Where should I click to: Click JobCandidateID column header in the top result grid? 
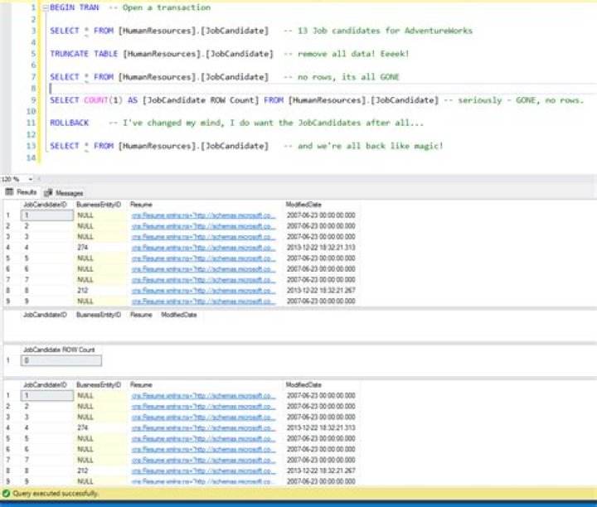pos(45,205)
